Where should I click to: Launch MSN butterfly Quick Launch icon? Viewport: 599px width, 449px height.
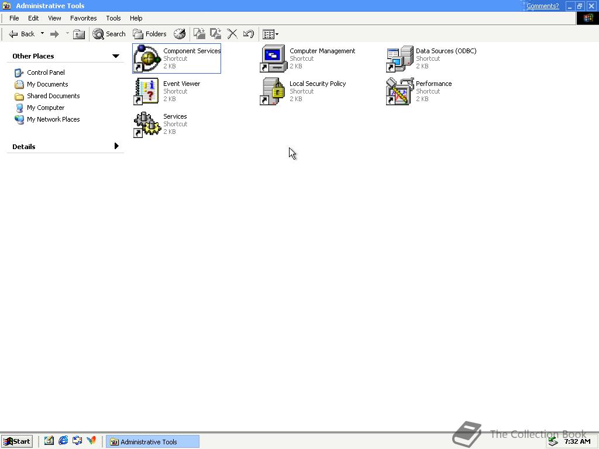pyautogui.click(x=91, y=441)
